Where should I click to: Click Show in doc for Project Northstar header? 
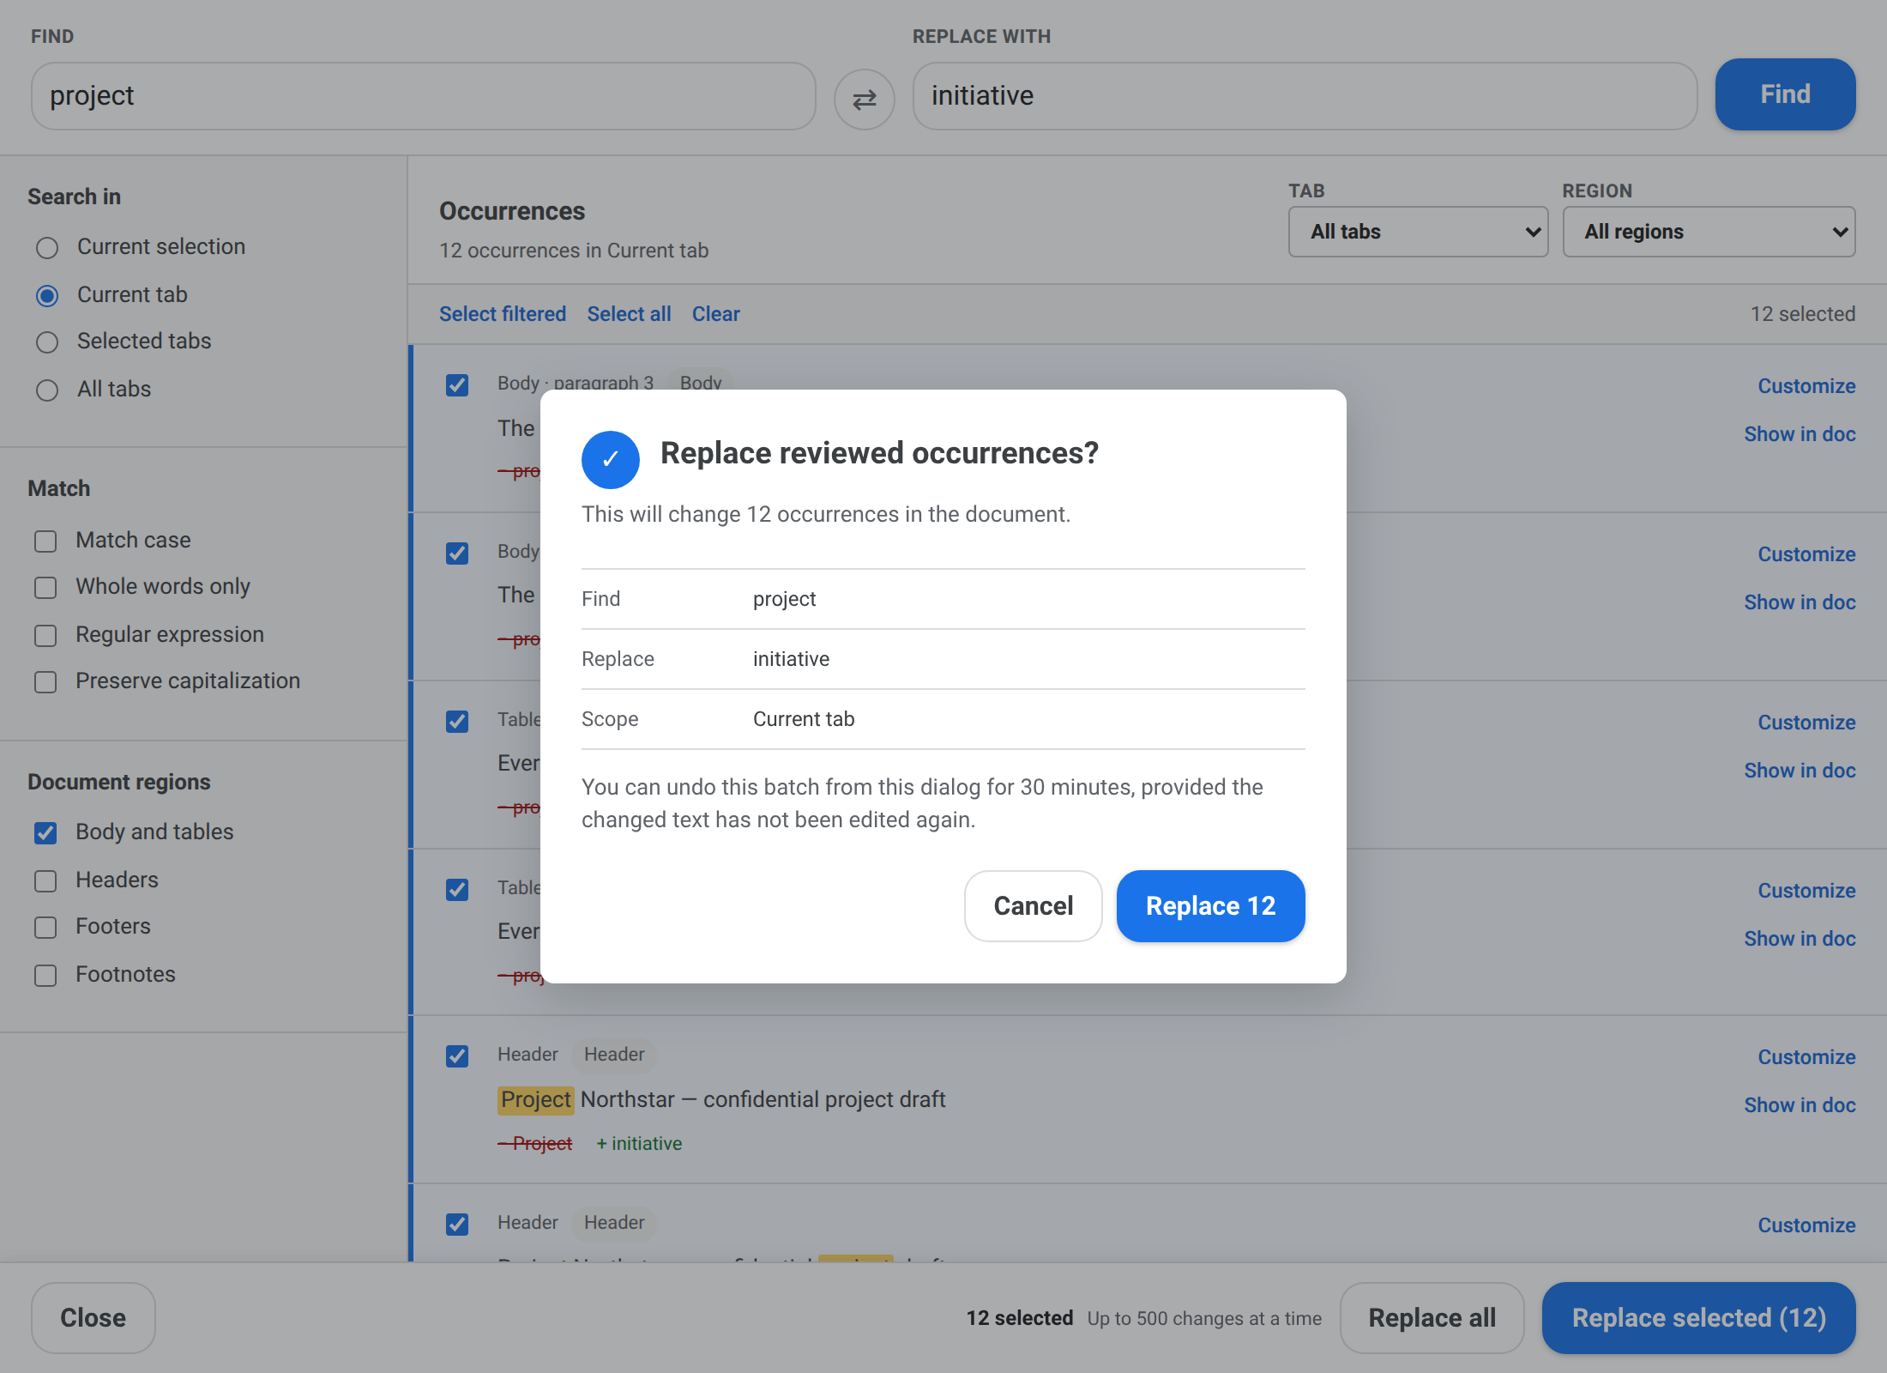click(1800, 1105)
